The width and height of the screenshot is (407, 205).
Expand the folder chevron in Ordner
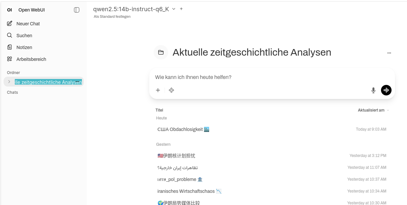pyautogui.click(x=9, y=82)
